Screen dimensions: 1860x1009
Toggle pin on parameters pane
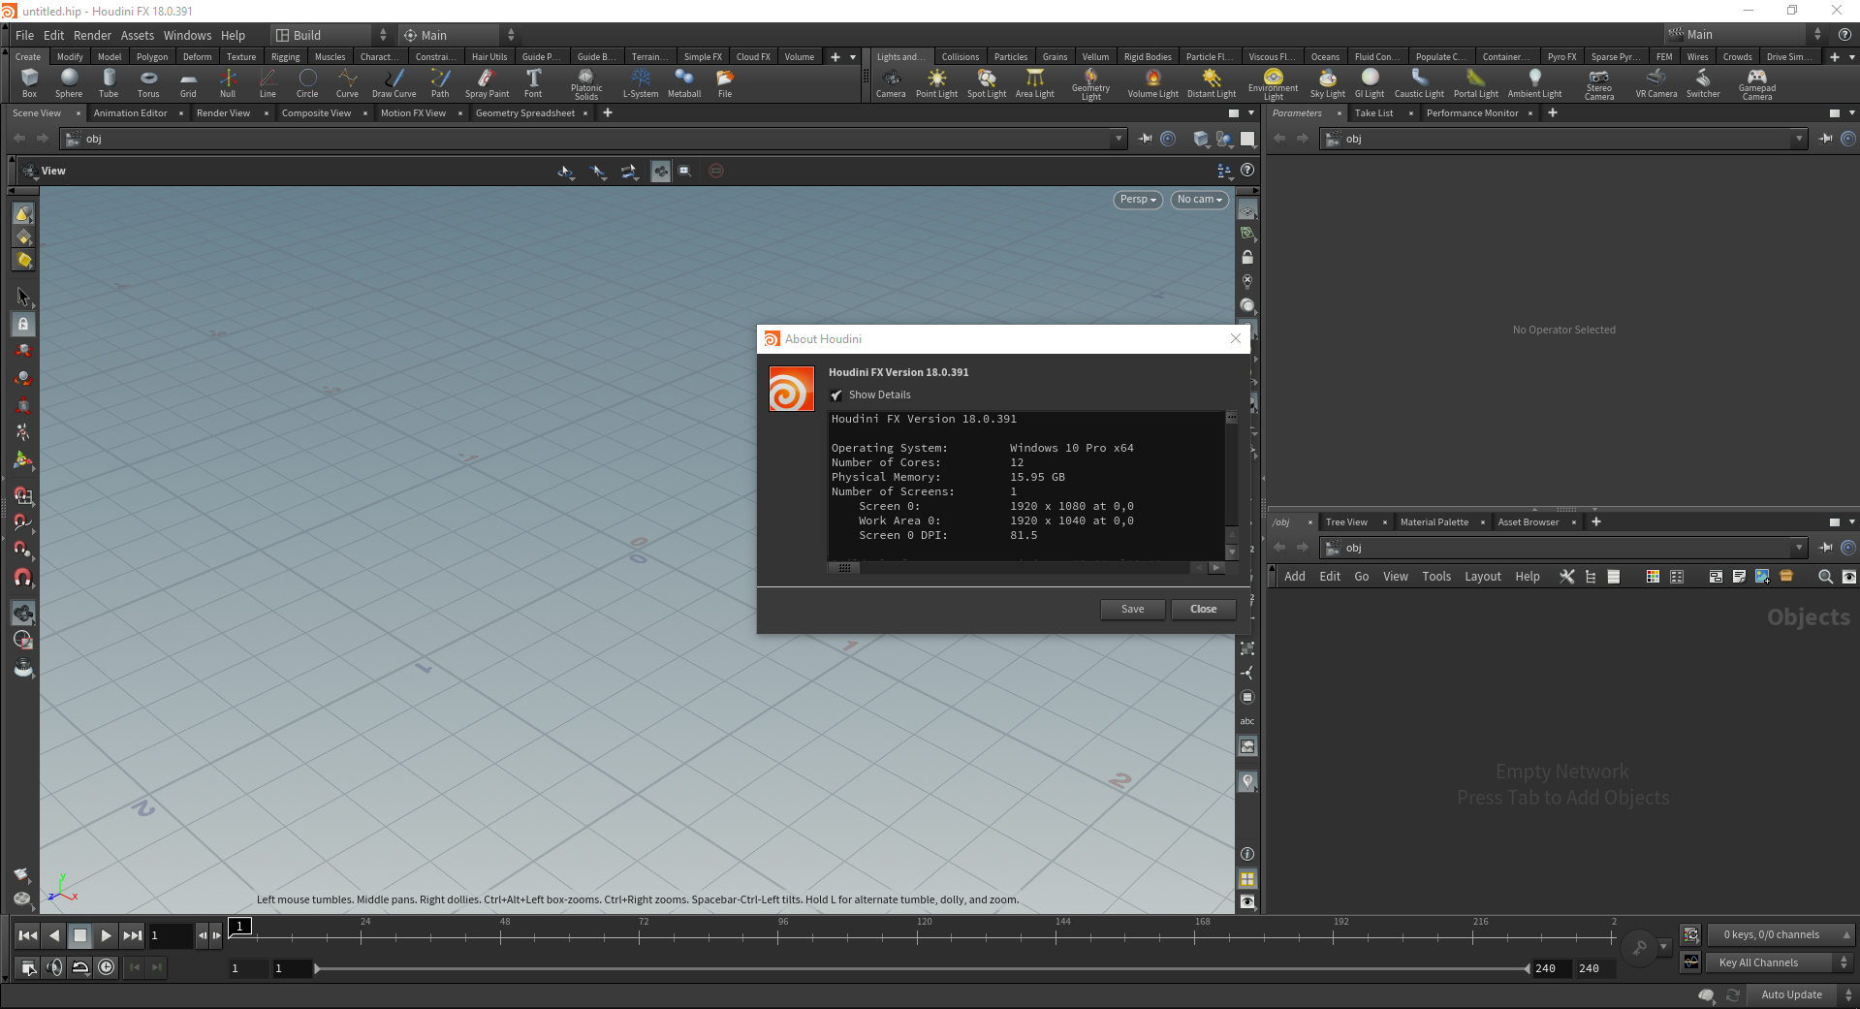1825,139
